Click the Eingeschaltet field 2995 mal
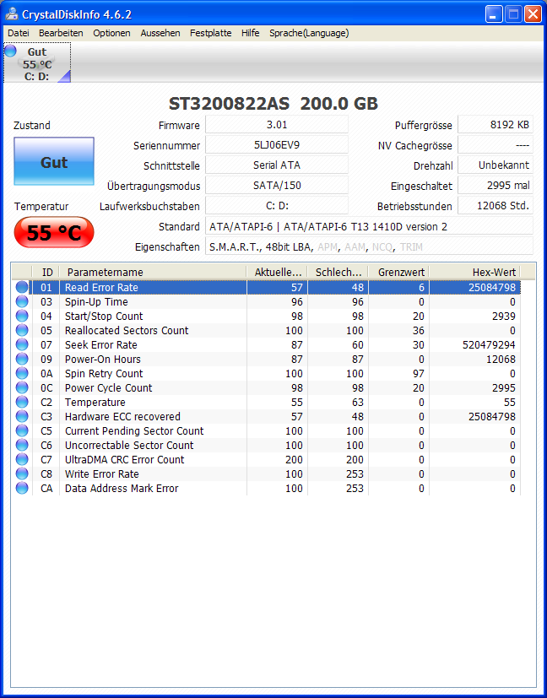This screenshot has height=698, width=547. [x=496, y=186]
